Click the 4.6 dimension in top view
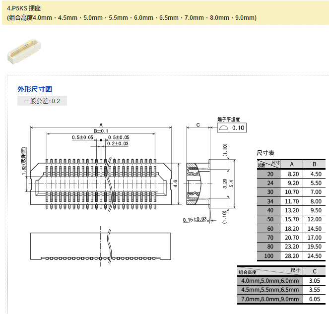The width and height of the screenshot is (329, 314). pyautogui.click(x=175, y=183)
